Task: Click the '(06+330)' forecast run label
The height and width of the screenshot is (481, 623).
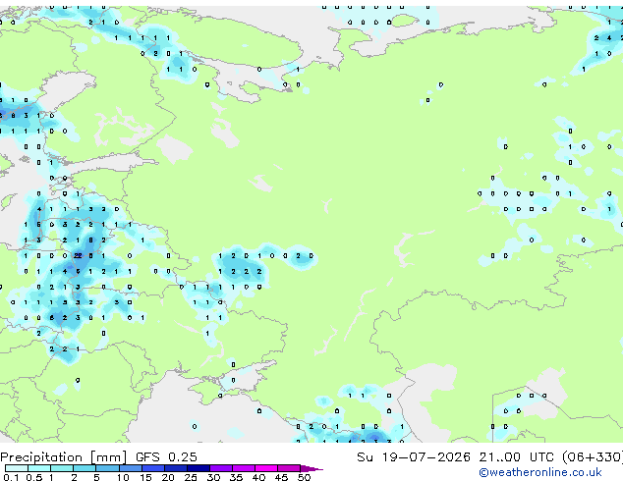Action: click(x=593, y=457)
